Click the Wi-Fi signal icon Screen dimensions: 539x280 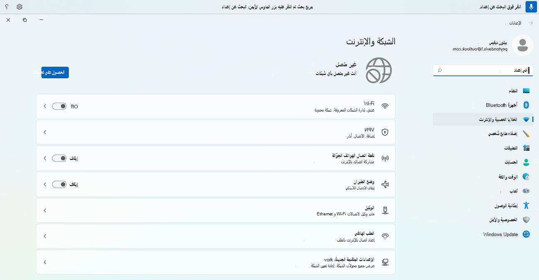tap(385, 106)
